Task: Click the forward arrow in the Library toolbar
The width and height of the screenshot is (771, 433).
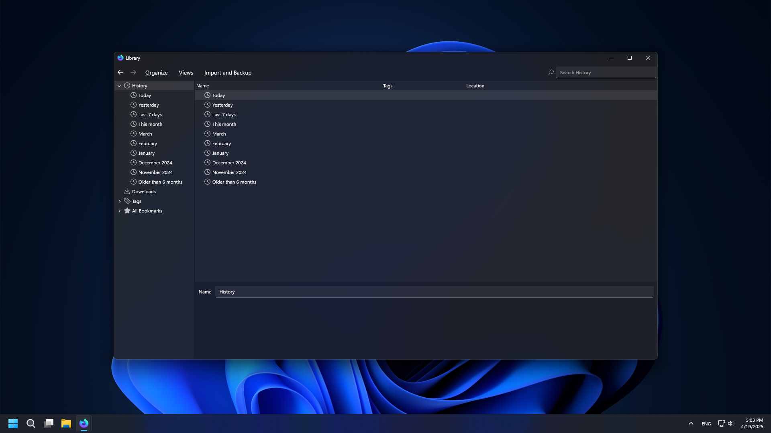Action: click(x=133, y=73)
